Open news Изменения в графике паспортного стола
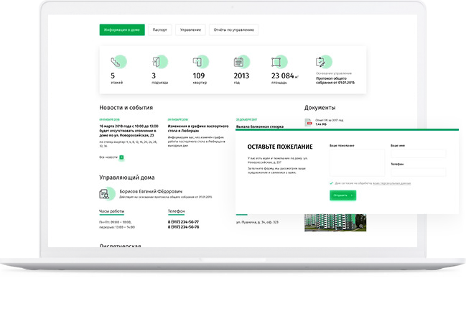The image size is (466, 309). tap(198, 129)
